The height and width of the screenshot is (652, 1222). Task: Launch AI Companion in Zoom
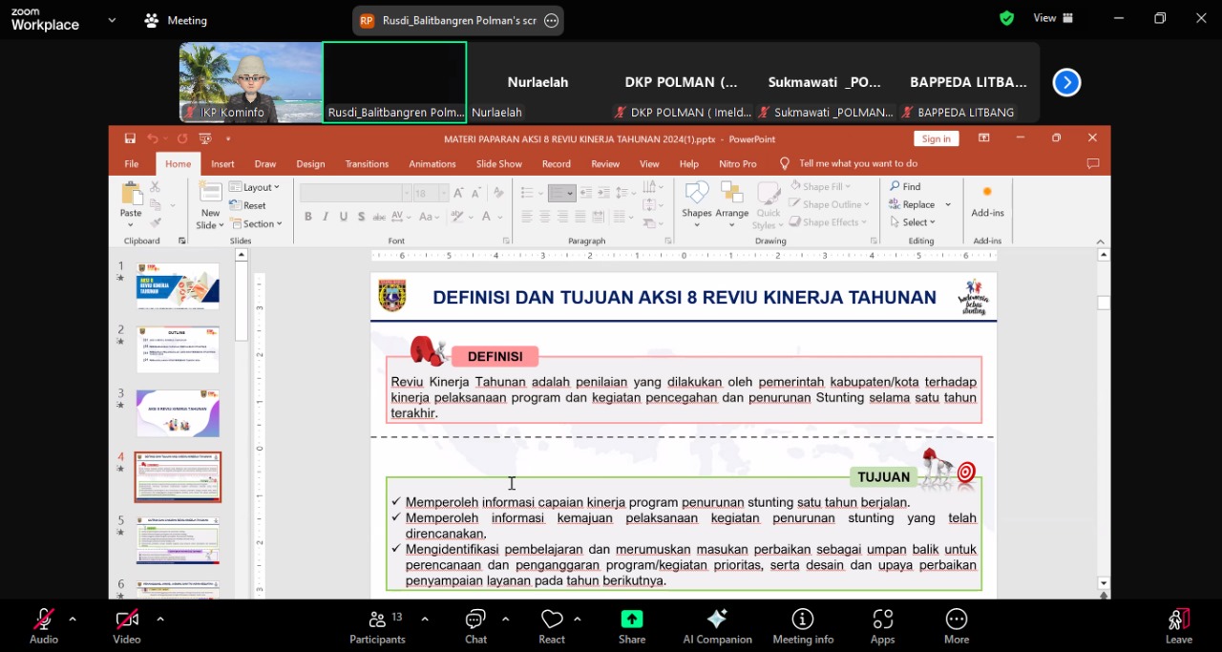718,626
